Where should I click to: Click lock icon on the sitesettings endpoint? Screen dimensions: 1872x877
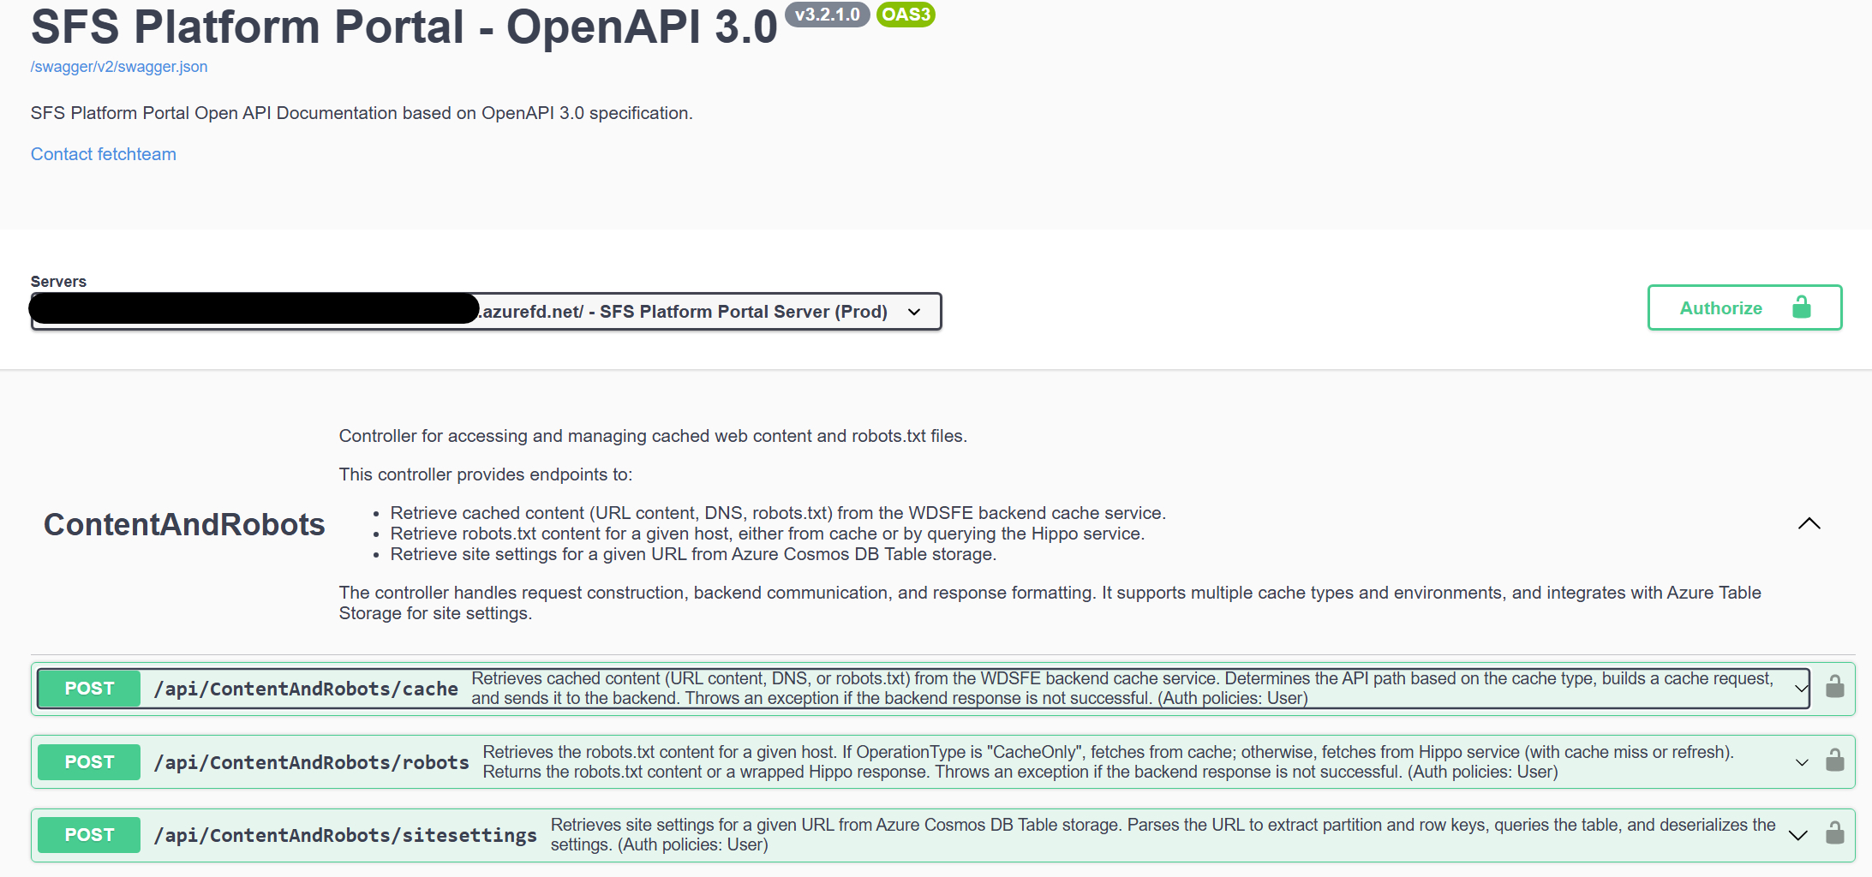coord(1834,833)
